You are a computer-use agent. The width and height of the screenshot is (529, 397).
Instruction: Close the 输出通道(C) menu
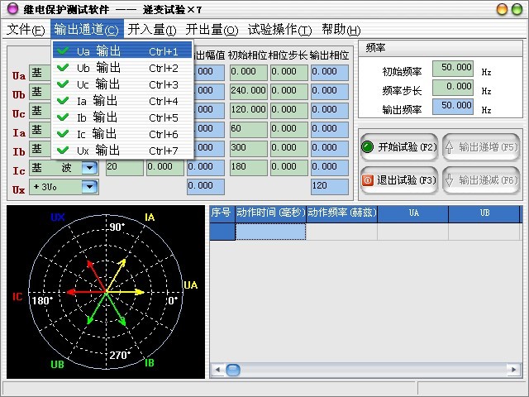pos(87,30)
